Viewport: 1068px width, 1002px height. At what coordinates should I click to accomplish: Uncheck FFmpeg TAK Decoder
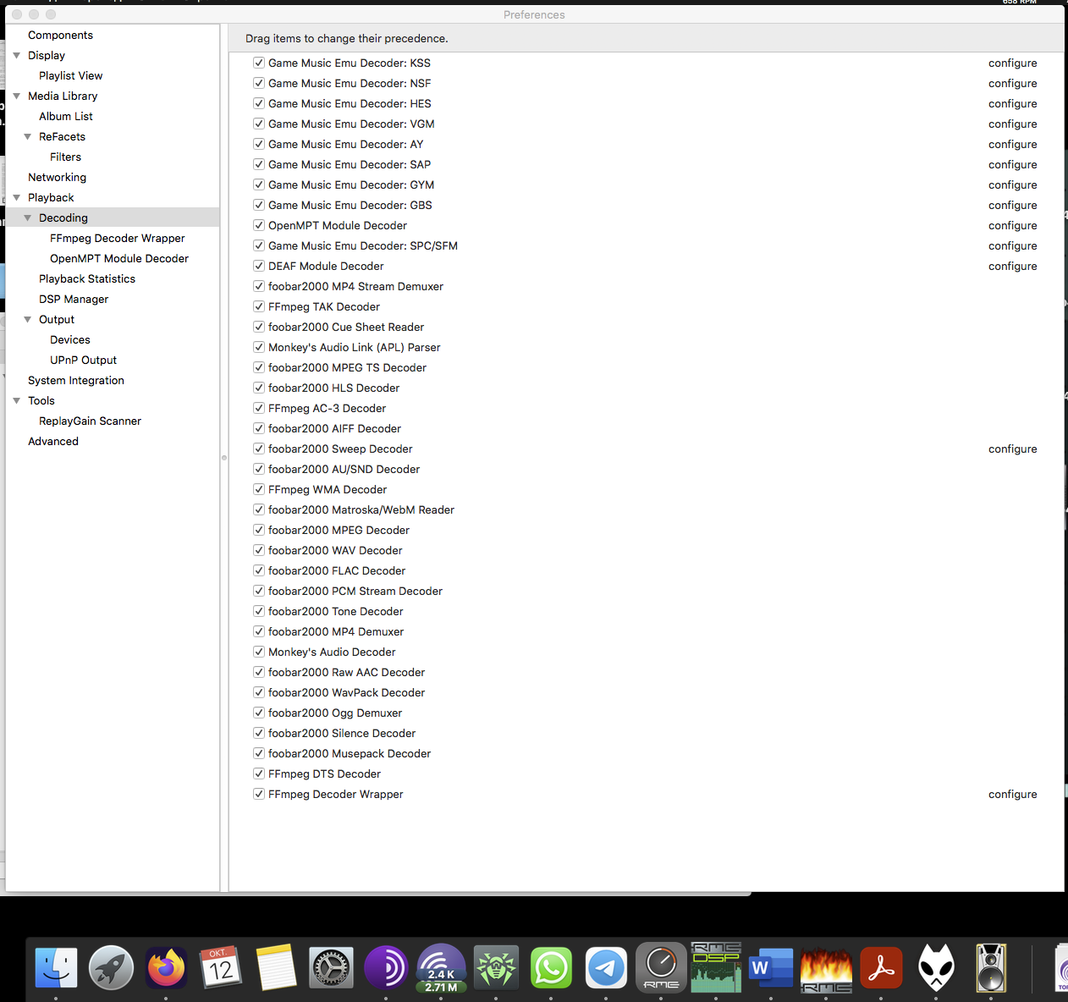click(259, 306)
